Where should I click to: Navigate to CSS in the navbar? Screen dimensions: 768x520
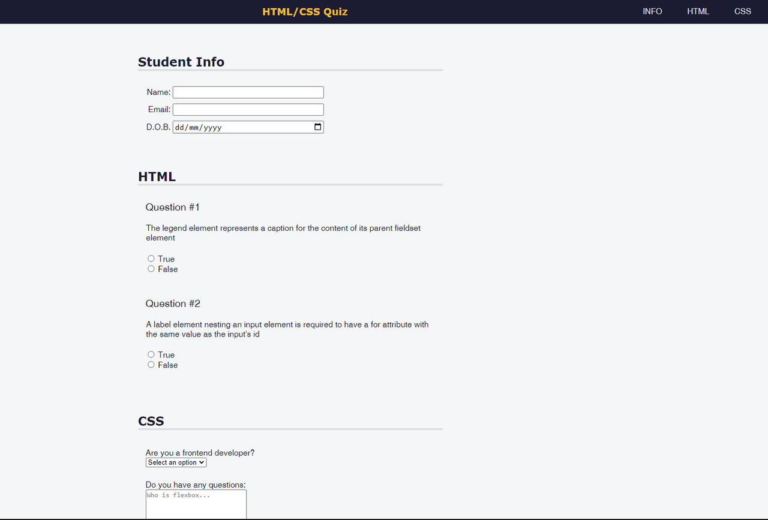(x=742, y=11)
